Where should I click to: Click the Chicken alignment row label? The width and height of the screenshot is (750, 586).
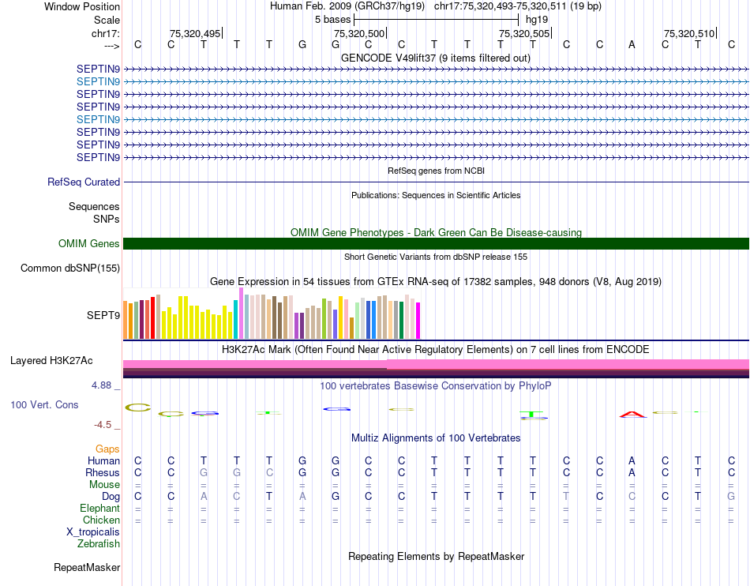pos(101,520)
